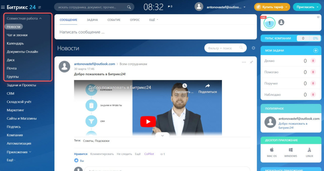
Task: Pin the welcome post with the pin icon
Action: tap(251, 62)
